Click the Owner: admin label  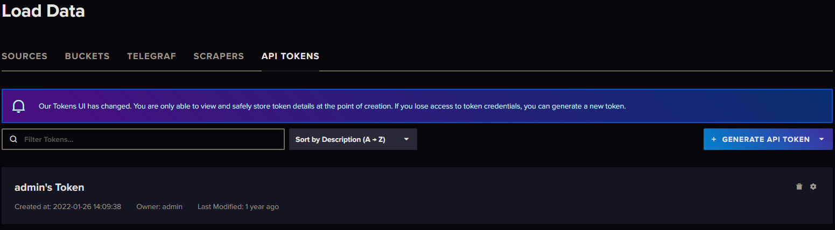point(159,206)
